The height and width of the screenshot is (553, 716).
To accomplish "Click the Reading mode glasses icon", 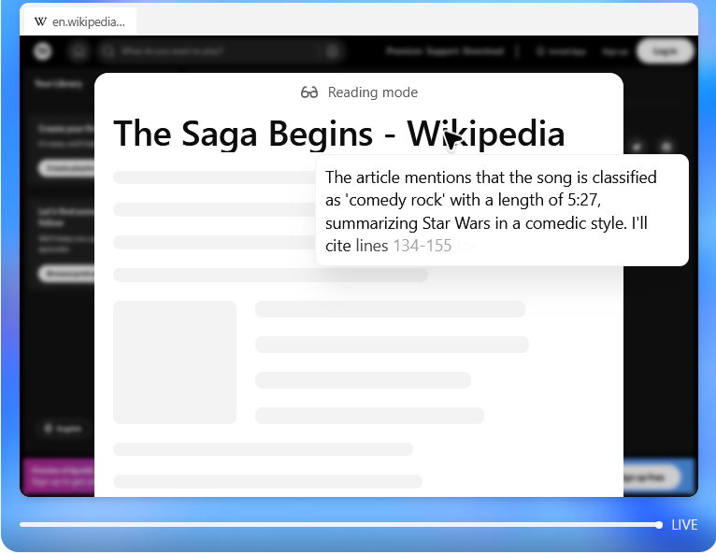I will click(x=309, y=92).
